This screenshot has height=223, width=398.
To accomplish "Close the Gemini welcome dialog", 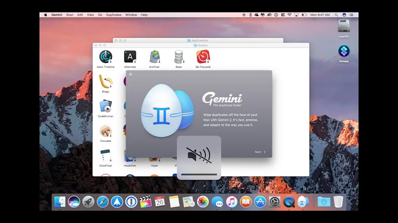I will (x=130, y=75).
